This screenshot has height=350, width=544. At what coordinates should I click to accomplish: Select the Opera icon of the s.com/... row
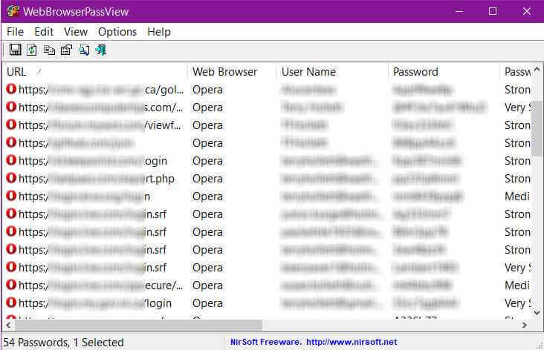(11, 107)
